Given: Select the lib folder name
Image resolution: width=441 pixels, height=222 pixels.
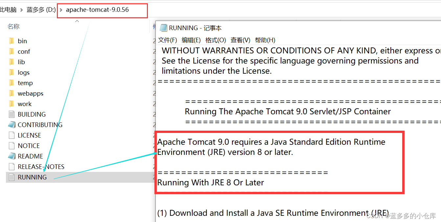Looking at the screenshot, I should [x=21, y=62].
